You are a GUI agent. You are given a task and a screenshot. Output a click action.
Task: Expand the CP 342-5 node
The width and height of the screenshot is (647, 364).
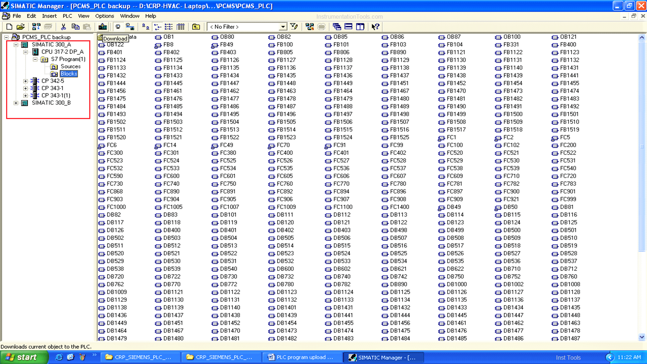click(x=26, y=81)
